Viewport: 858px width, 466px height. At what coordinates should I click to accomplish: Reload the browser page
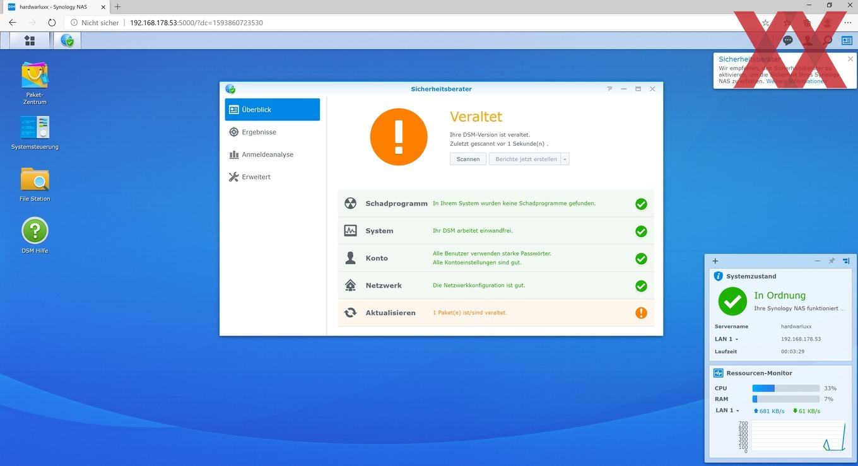tap(52, 23)
